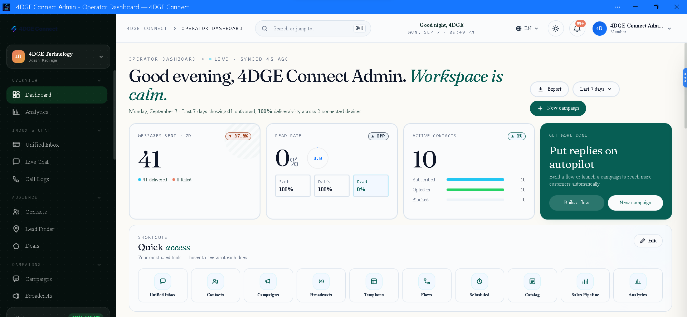
Task: Click the globe language icon
Action: point(518,29)
